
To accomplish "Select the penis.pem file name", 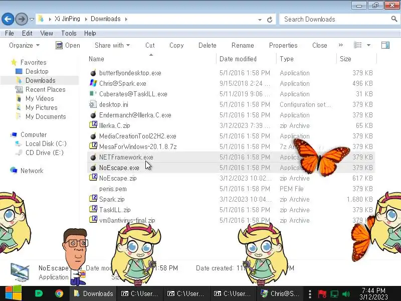I will [113, 189].
